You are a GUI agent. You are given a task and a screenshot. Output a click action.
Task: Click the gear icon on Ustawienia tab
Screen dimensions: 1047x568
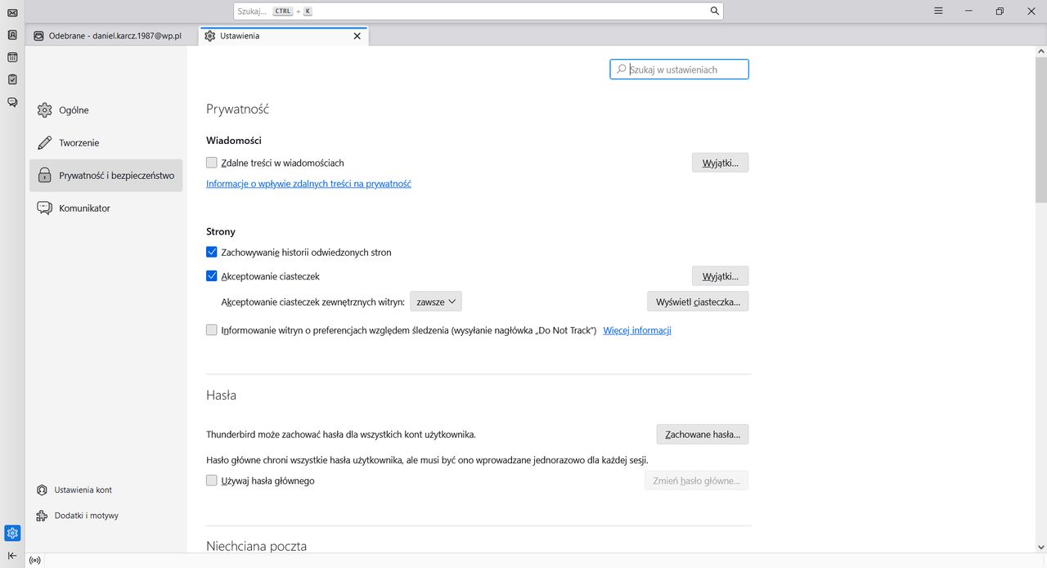[x=210, y=36]
